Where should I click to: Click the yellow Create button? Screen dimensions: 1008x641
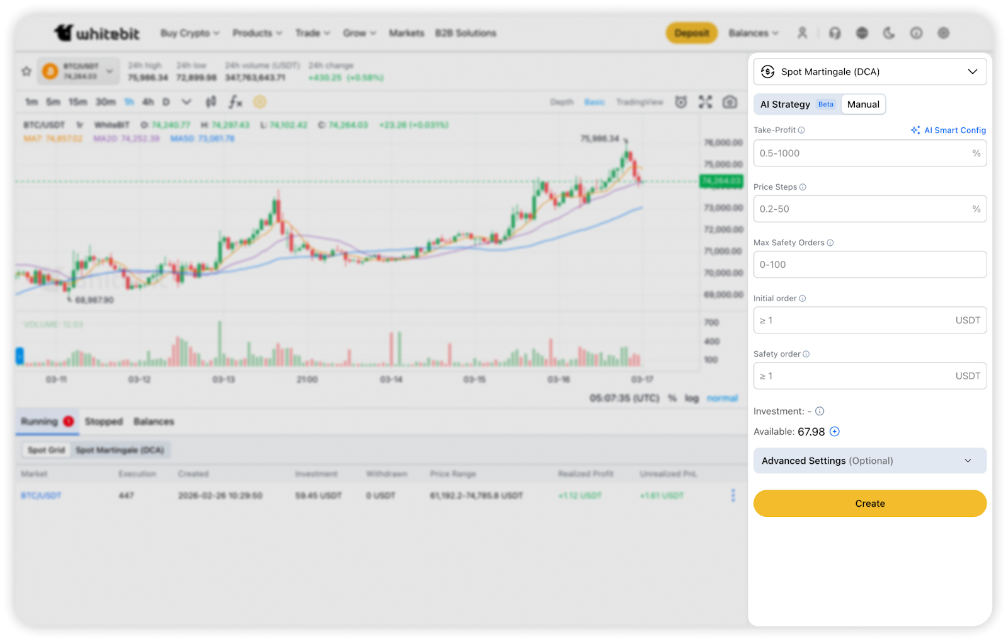pos(869,504)
